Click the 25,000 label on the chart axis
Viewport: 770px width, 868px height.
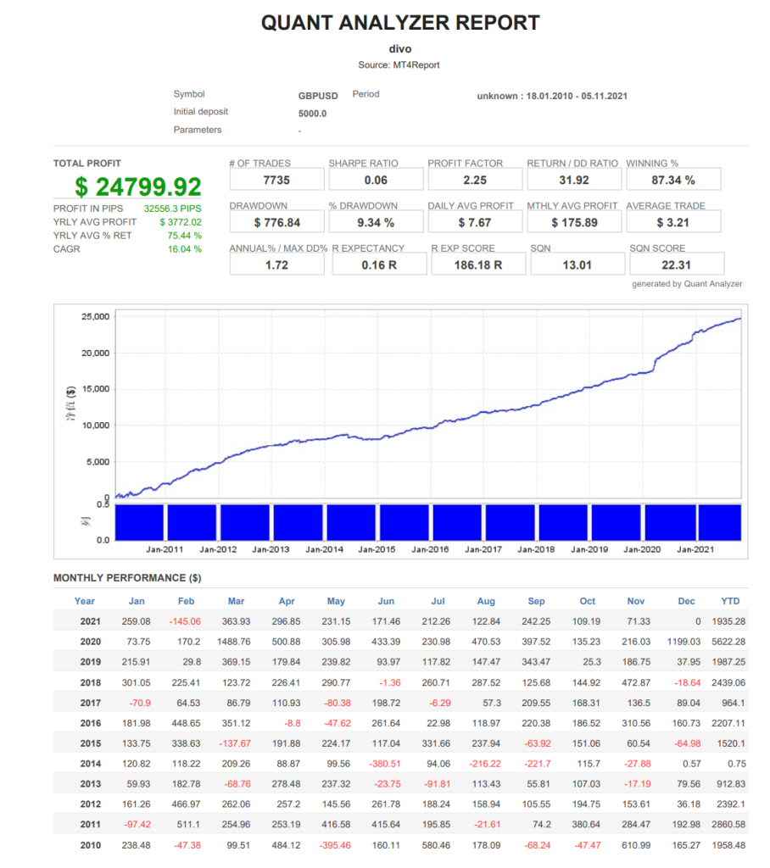95,317
